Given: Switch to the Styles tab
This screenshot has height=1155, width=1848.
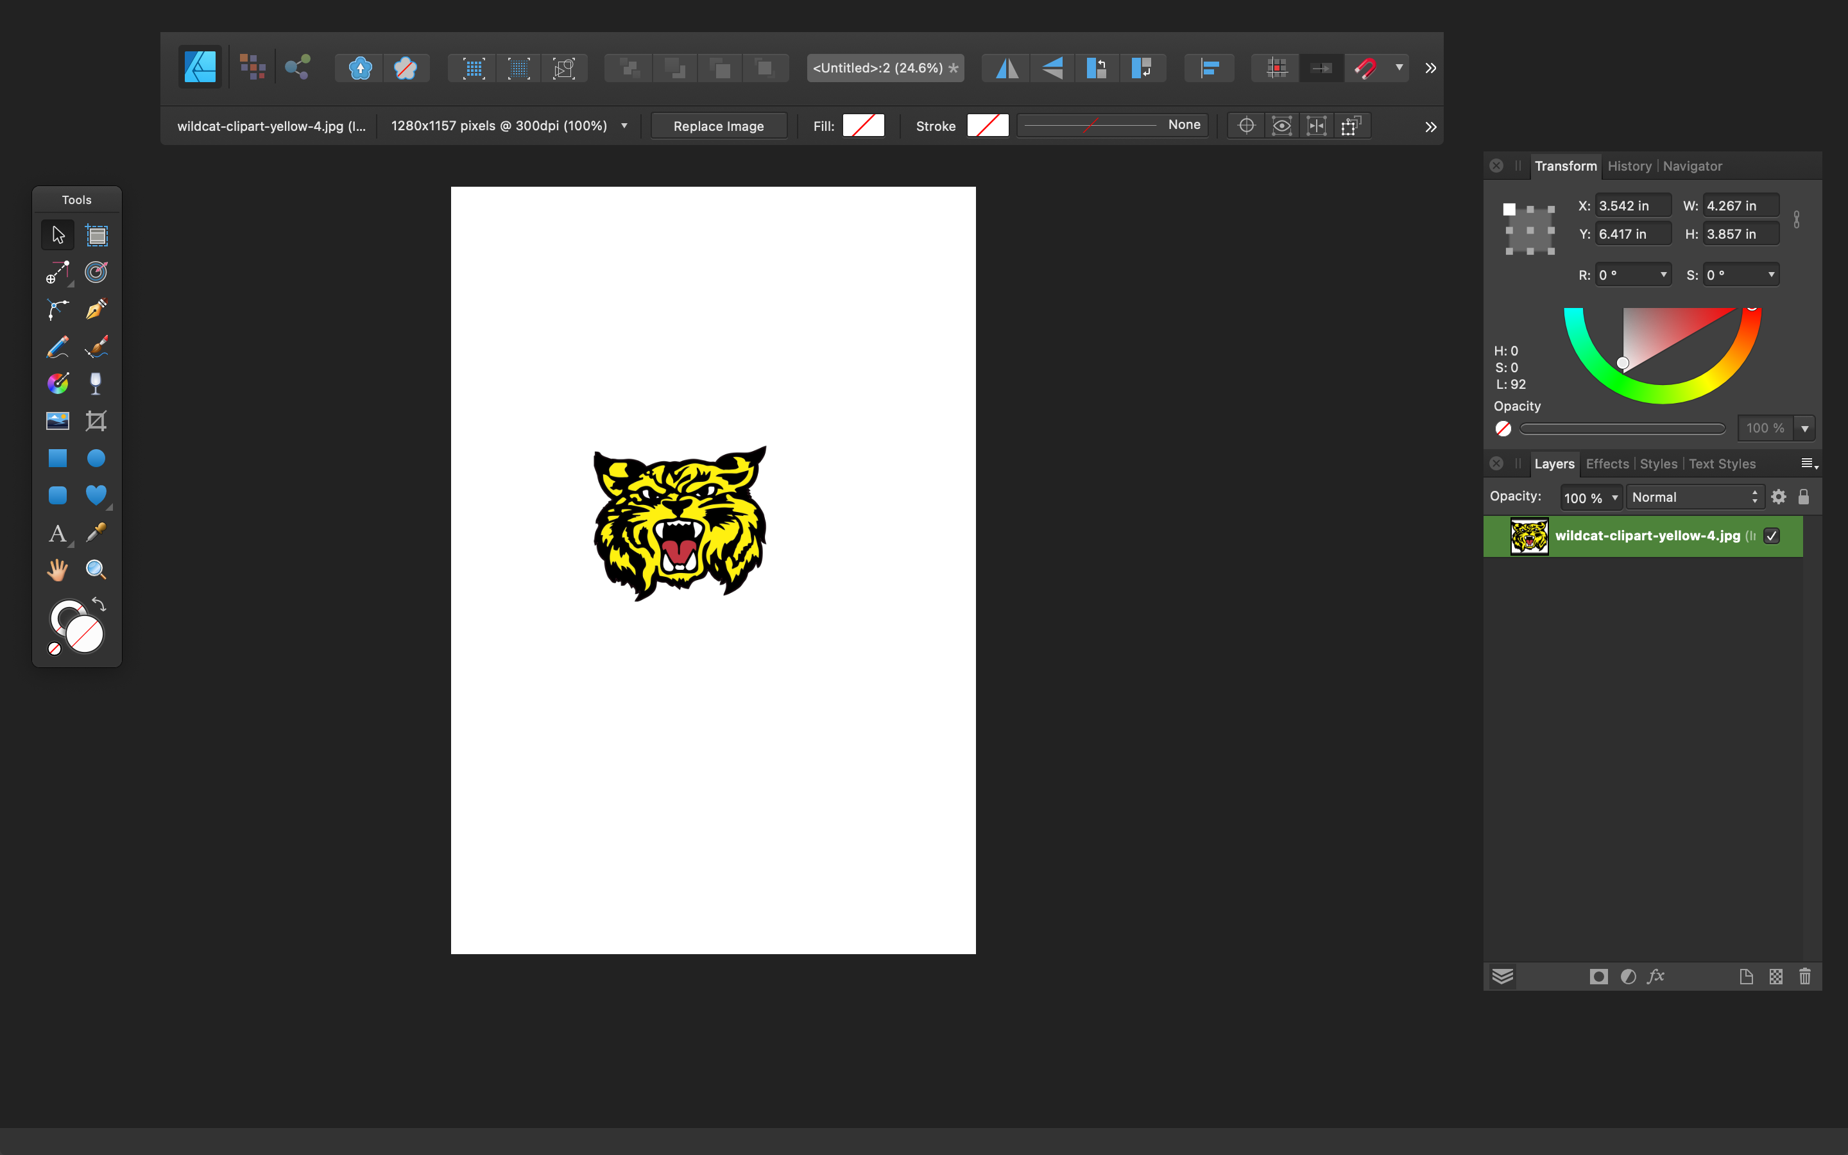Looking at the screenshot, I should coord(1658,464).
